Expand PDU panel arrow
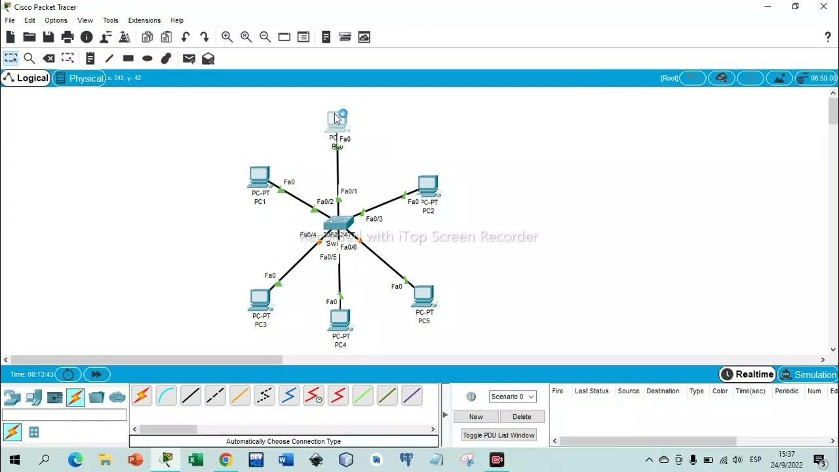 445,415
